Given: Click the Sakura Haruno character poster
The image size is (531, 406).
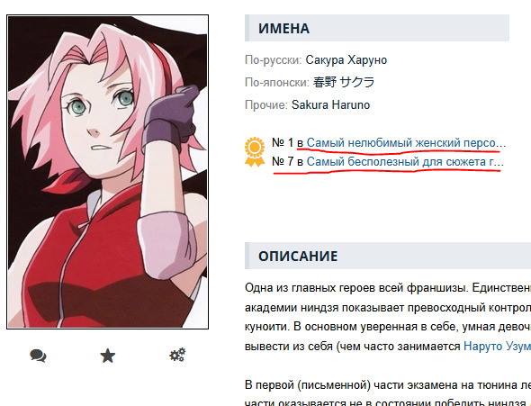Looking at the screenshot, I should (x=108, y=172).
